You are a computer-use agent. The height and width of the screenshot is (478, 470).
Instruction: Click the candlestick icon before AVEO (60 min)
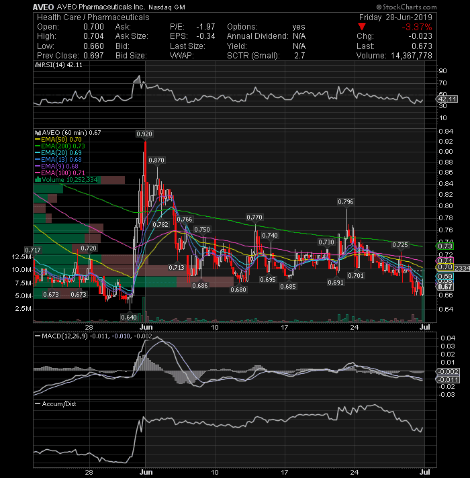[38, 133]
